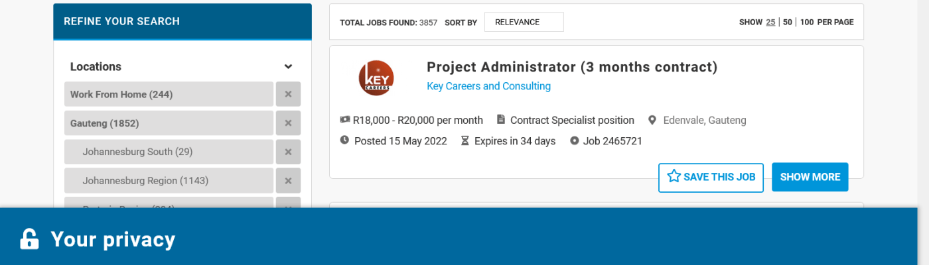Click the Show More button

[810, 177]
